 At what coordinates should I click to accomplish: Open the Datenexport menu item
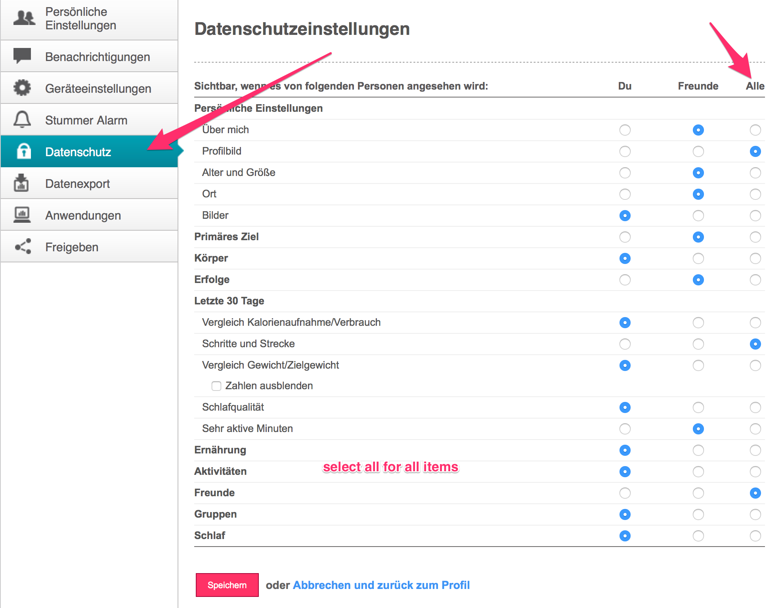(77, 184)
